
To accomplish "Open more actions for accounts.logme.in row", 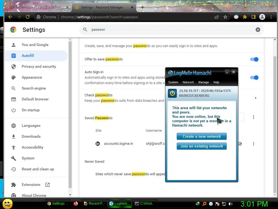I will point(254,144).
